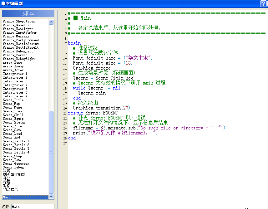Select Scene_Skill script
Screen dimensions: 268x209
click(13, 115)
